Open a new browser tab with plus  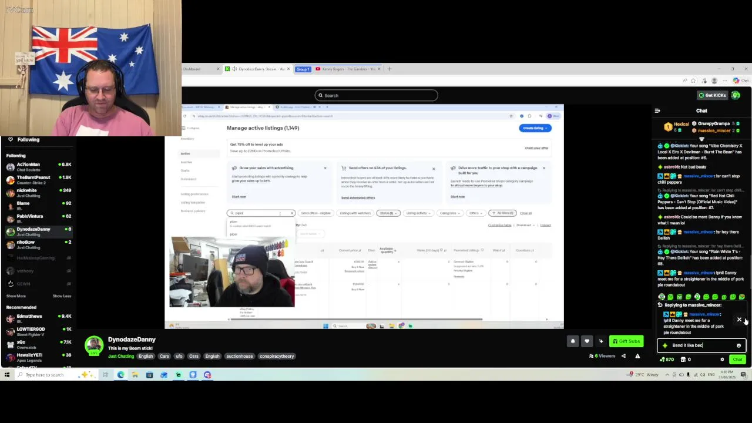pos(389,69)
